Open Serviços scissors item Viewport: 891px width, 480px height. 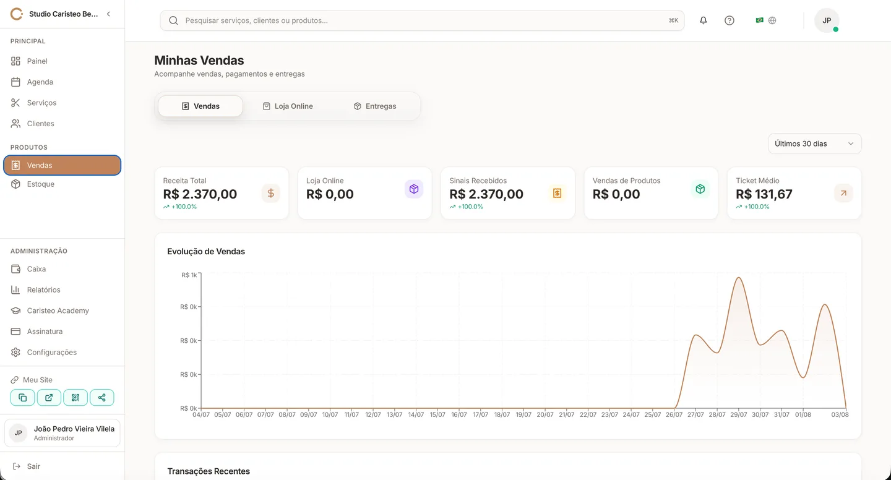pos(62,103)
